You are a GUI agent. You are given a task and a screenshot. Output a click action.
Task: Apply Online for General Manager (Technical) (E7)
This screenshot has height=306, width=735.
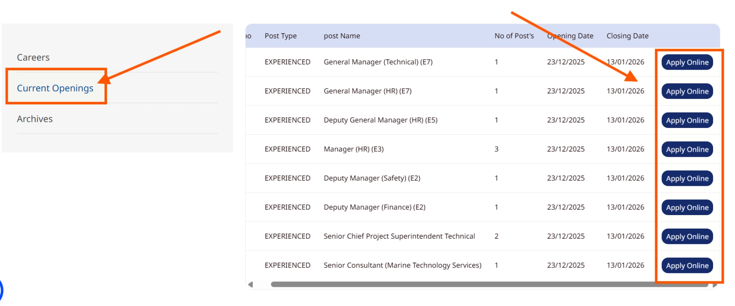687,62
